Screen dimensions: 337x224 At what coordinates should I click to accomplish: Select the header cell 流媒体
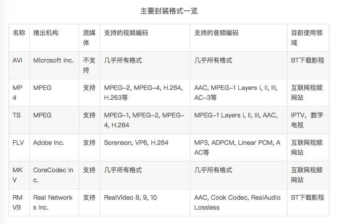click(89, 38)
